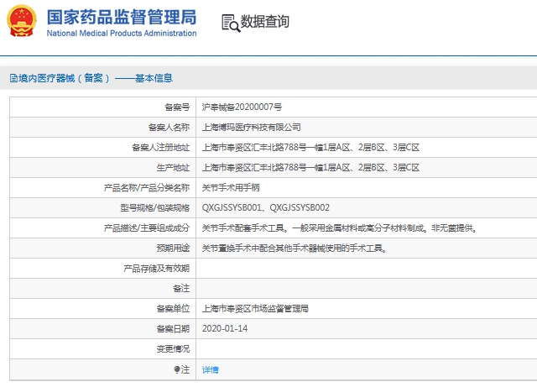Click the 预期用途 row label
The image size is (537, 387).
(173, 248)
